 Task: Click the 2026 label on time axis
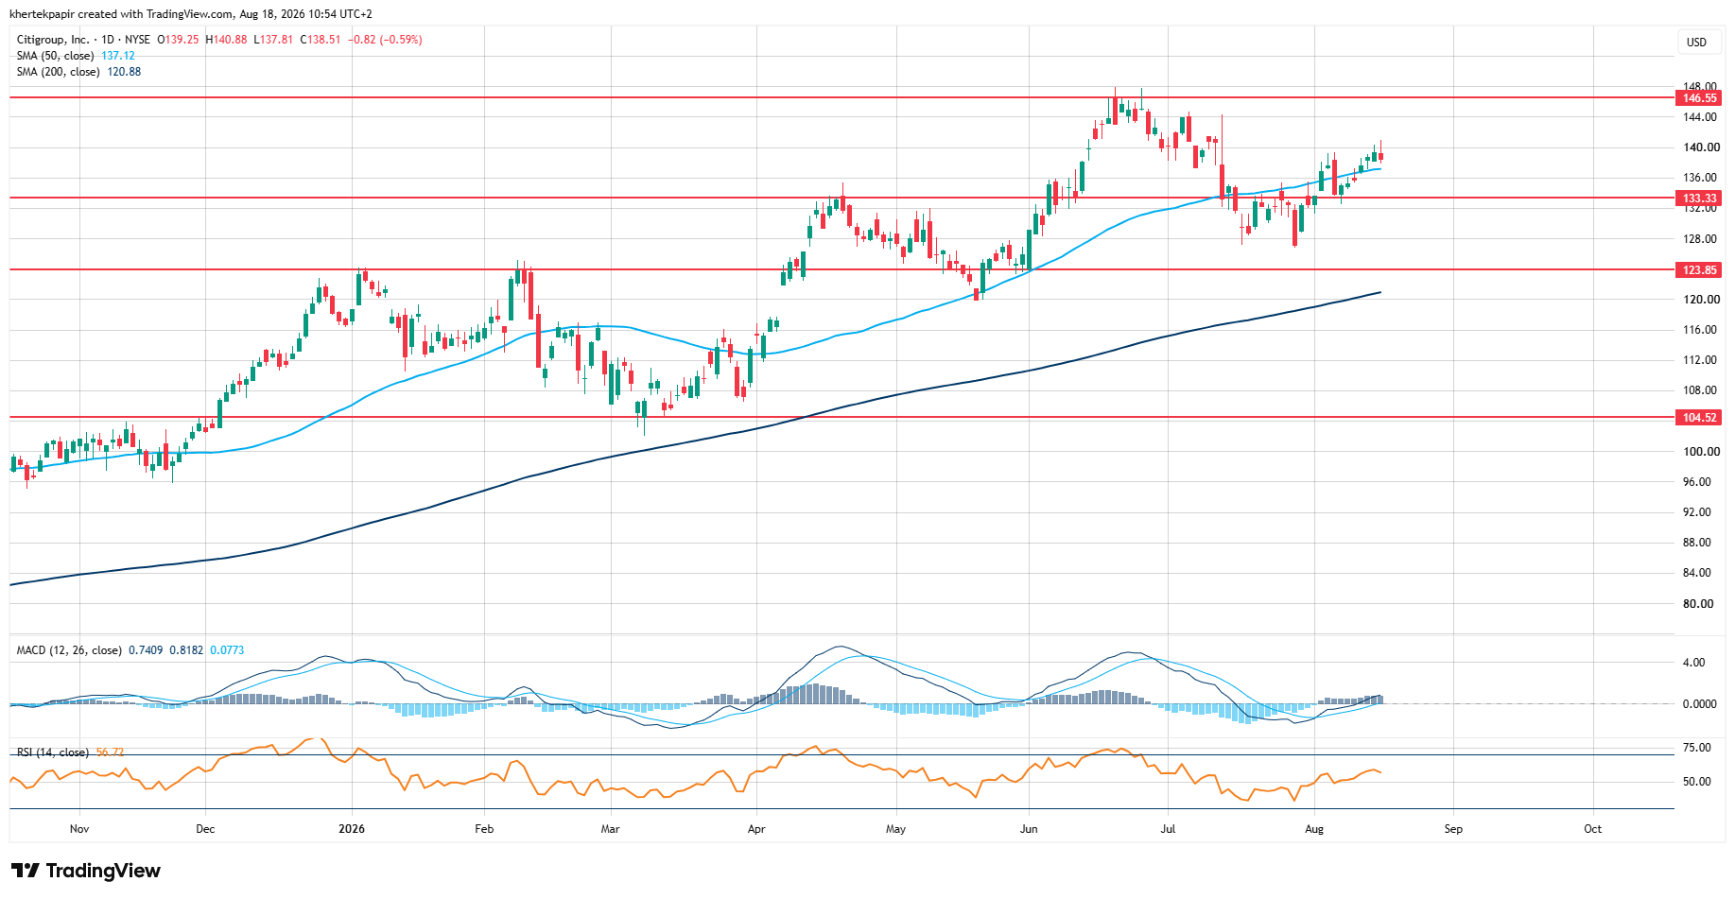tap(352, 829)
